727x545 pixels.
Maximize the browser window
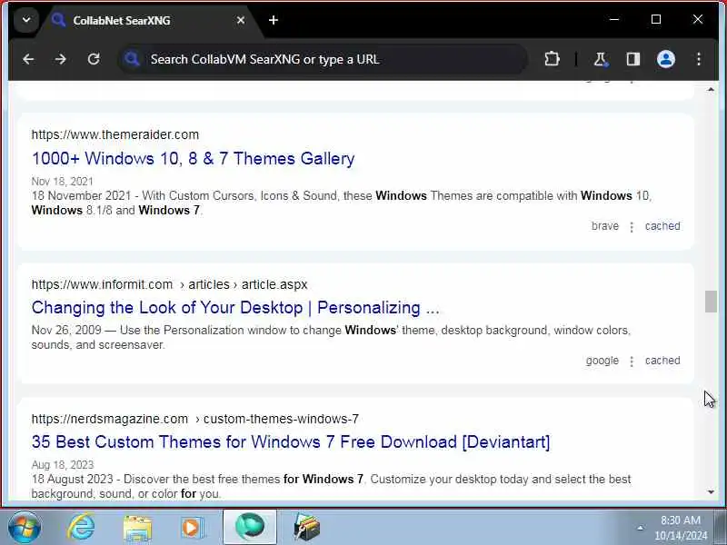pos(656,19)
